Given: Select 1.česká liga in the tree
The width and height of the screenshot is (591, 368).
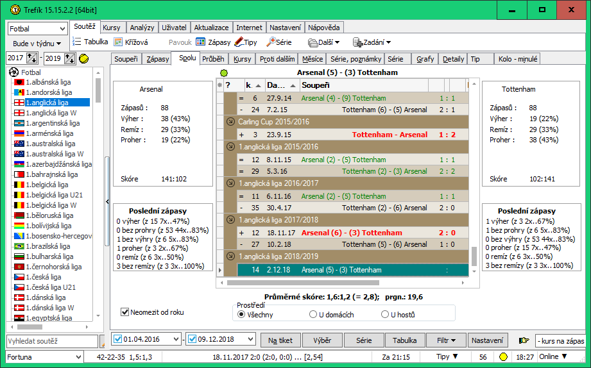Looking at the screenshot, I should coord(44,277).
